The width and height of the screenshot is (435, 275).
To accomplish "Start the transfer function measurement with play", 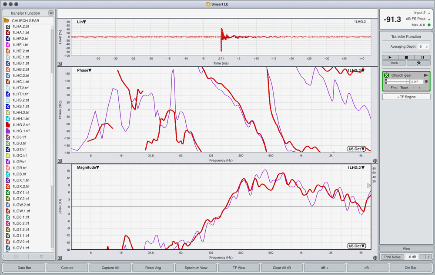I will (389, 57).
